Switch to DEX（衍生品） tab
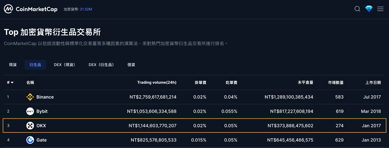This screenshot has width=389, height=148. (x=101, y=65)
